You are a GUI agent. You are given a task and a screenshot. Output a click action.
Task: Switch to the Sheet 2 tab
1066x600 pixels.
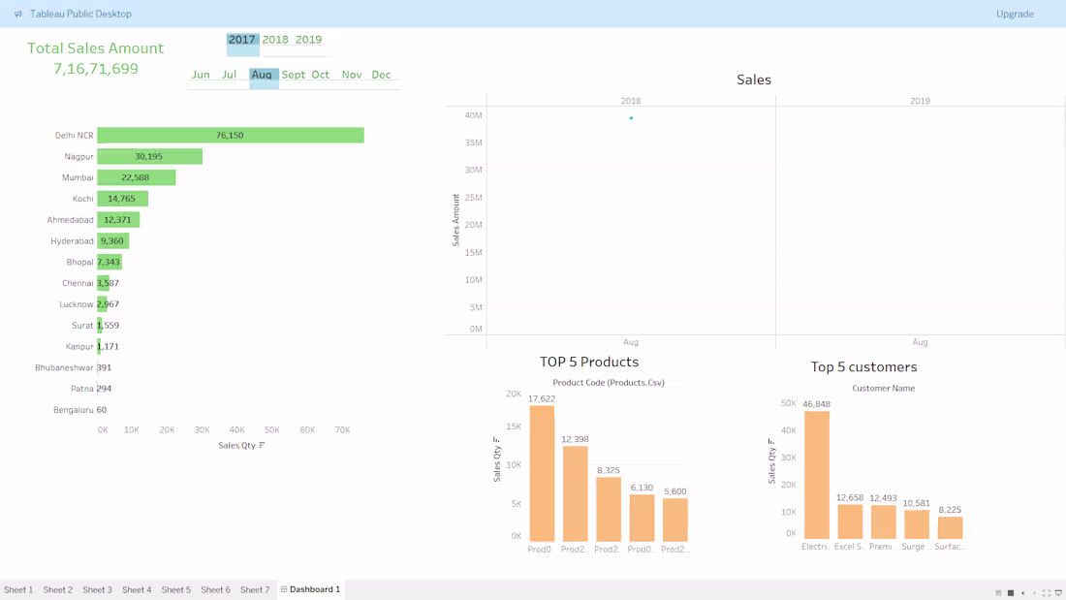(x=58, y=589)
